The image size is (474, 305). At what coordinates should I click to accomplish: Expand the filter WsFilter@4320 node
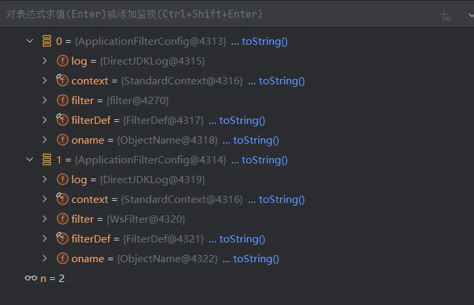pos(45,219)
